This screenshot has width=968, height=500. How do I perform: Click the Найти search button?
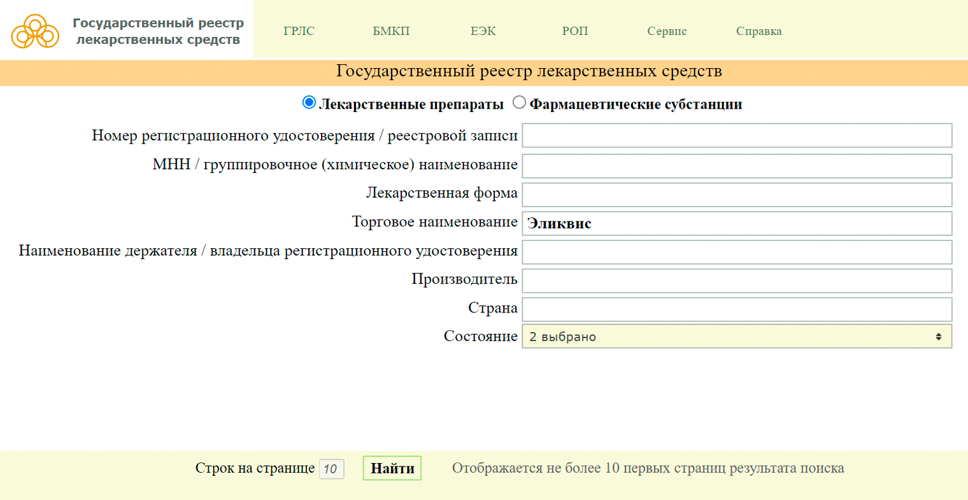coord(392,468)
